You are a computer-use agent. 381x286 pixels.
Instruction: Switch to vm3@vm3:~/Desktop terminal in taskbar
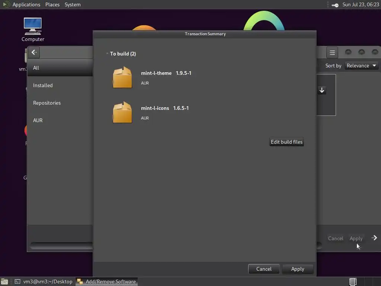[x=44, y=282]
